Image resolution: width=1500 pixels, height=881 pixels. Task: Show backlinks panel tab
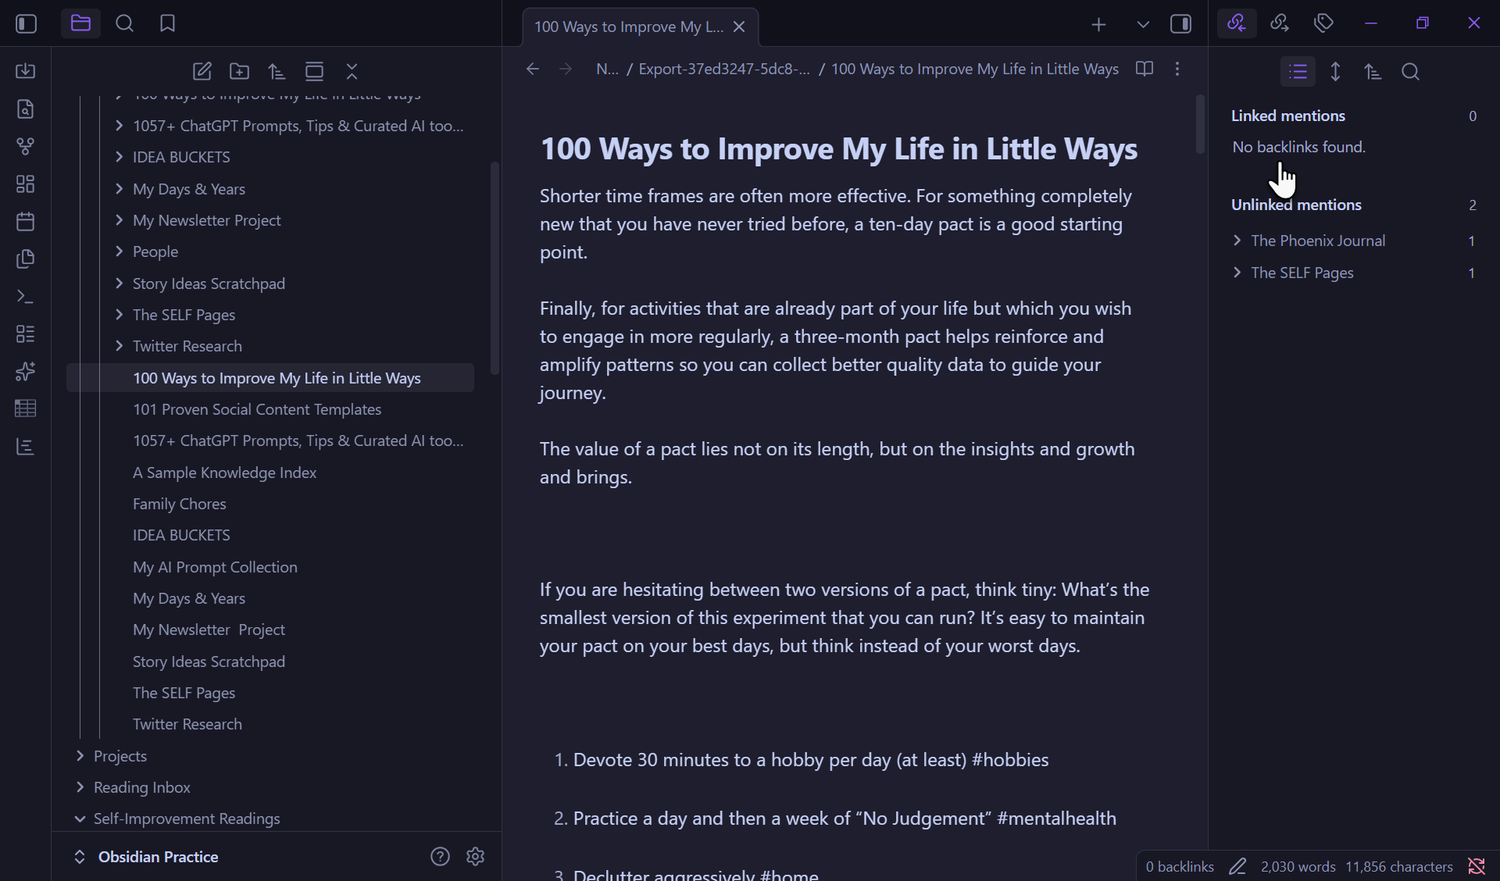click(1237, 23)
